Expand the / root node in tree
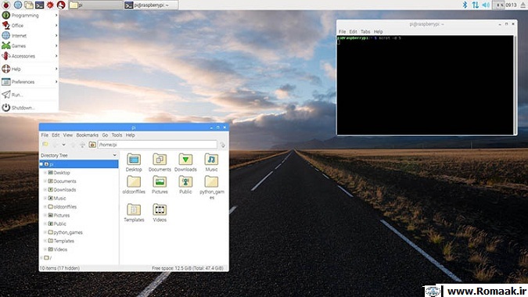528x297 pixels. tap(41, 258)
